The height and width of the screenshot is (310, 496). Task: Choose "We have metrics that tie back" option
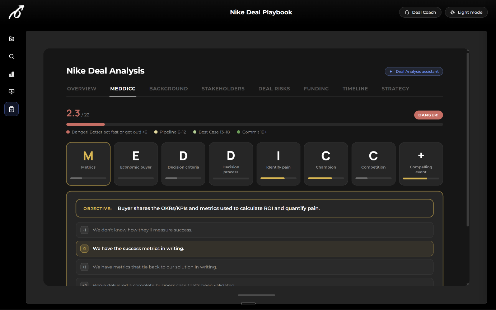[x=254, y=267]
